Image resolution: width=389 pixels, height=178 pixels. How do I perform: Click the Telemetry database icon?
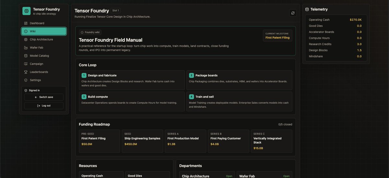307,9
